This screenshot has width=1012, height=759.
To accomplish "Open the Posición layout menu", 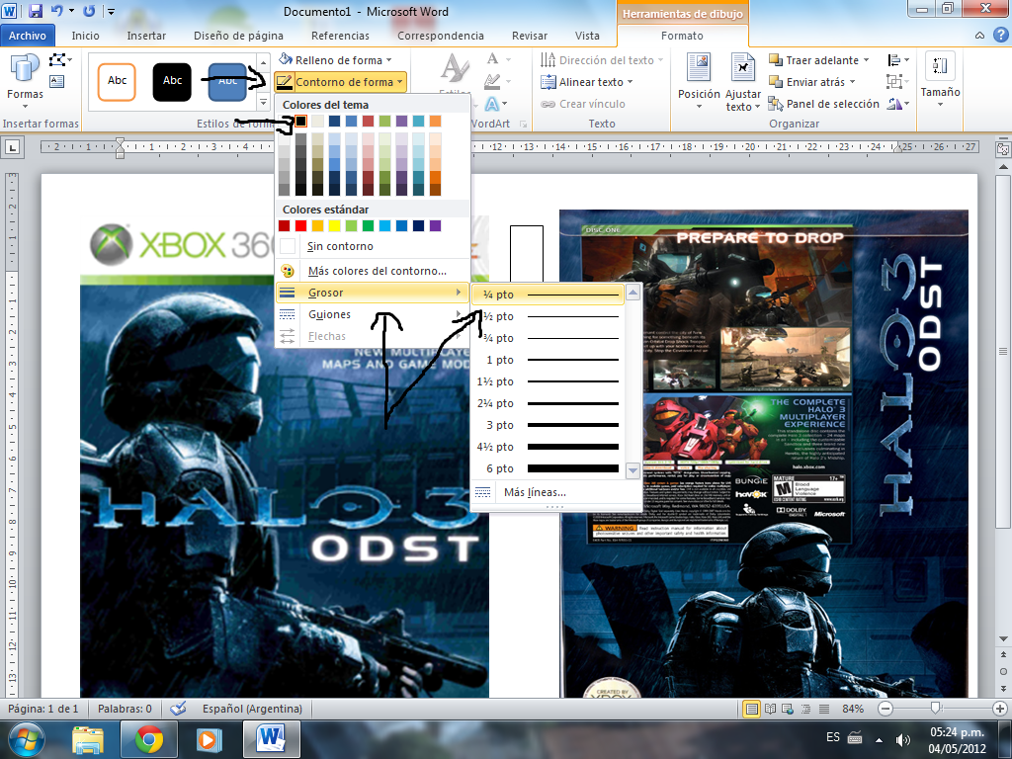I will (x=699, y=81).
